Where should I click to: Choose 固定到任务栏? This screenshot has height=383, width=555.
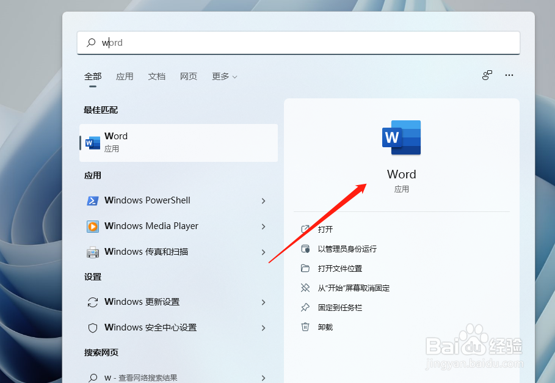click(x=340, y=308)
